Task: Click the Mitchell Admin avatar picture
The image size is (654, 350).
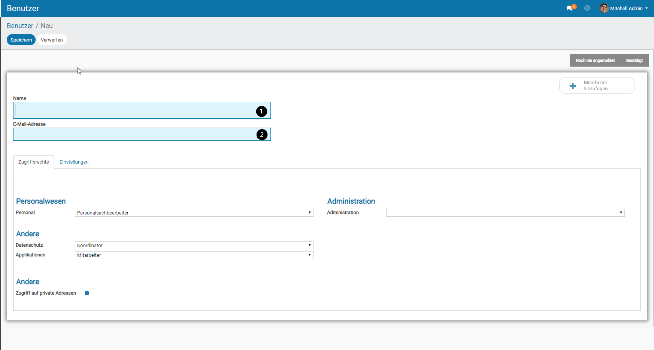Action: [x=603, y=8]
